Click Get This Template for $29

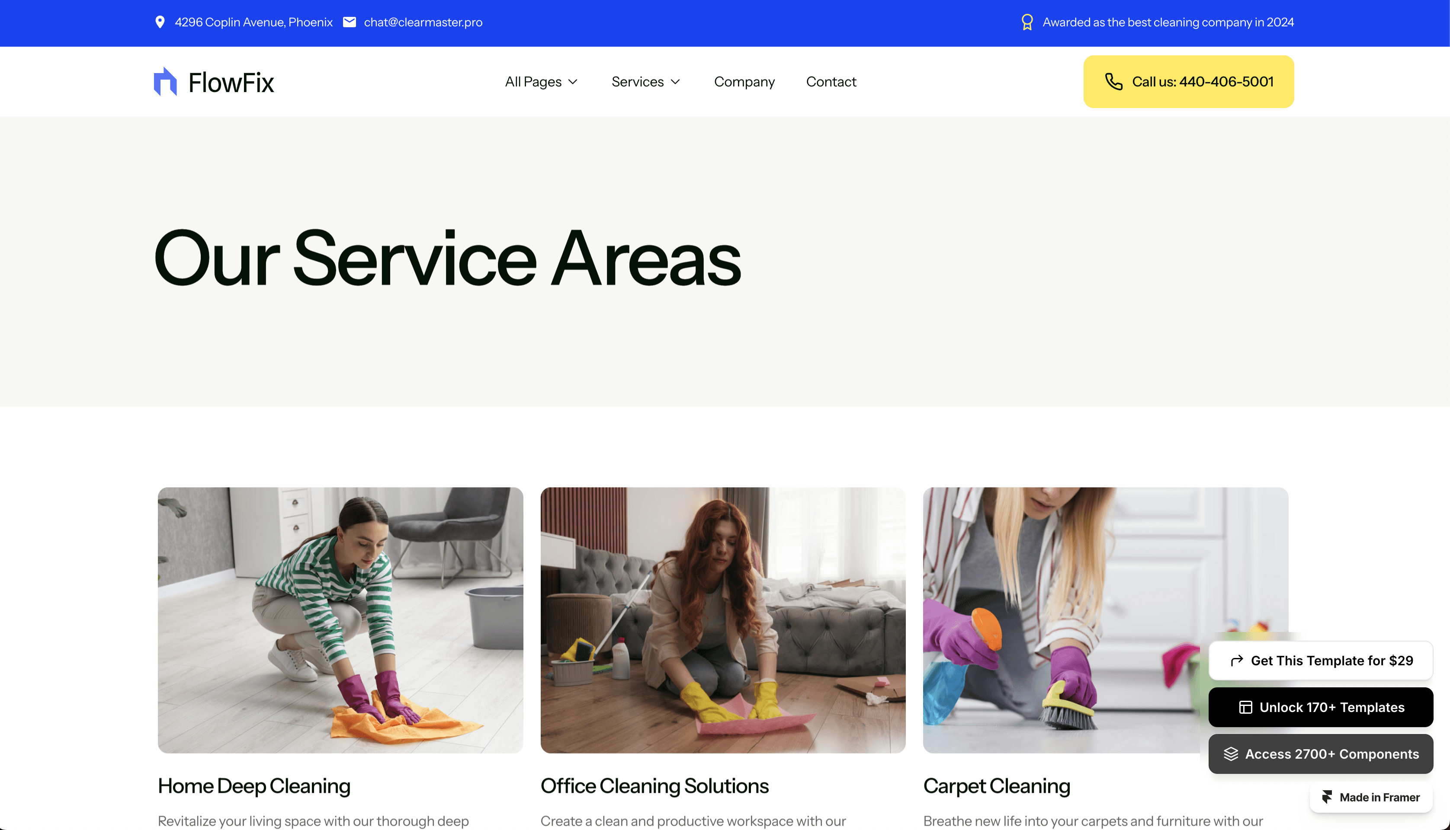(1321, 661)
